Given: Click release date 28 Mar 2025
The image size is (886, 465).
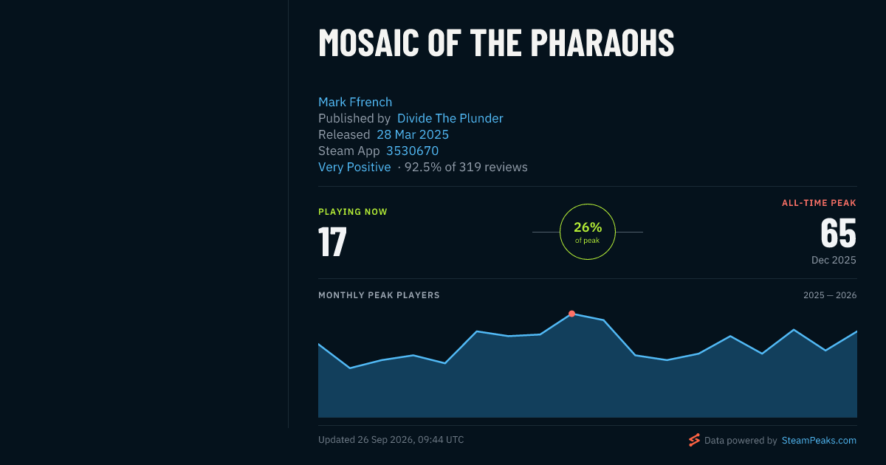Looking at the screenshot, I should (413, 134).
